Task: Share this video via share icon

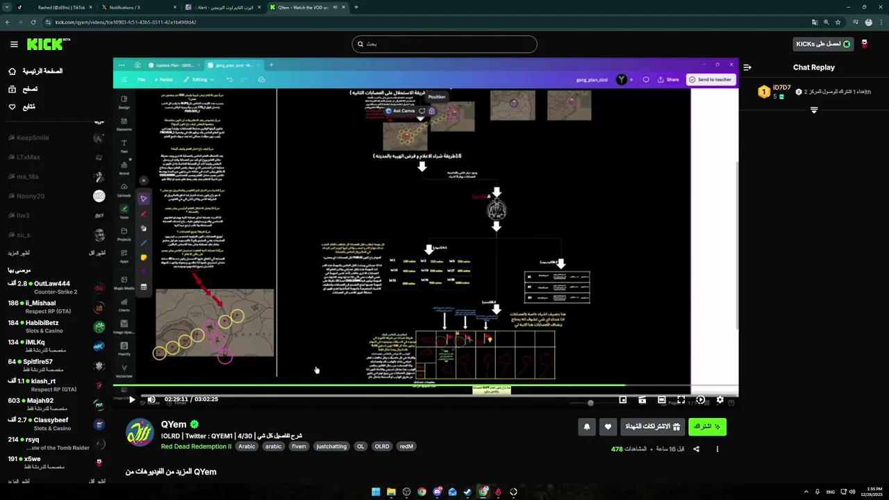Action: point(696,449)
